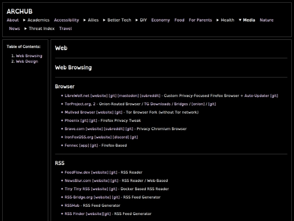Viewport: 294px width, 221px height.
Task: Select the Browser subheading
Action: tap(65, 86)
